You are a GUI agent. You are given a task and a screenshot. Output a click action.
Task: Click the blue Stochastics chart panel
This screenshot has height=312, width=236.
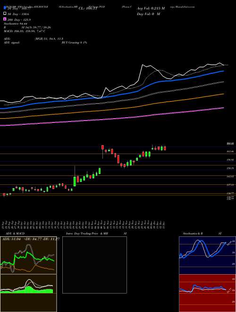[x=207, y=255]
